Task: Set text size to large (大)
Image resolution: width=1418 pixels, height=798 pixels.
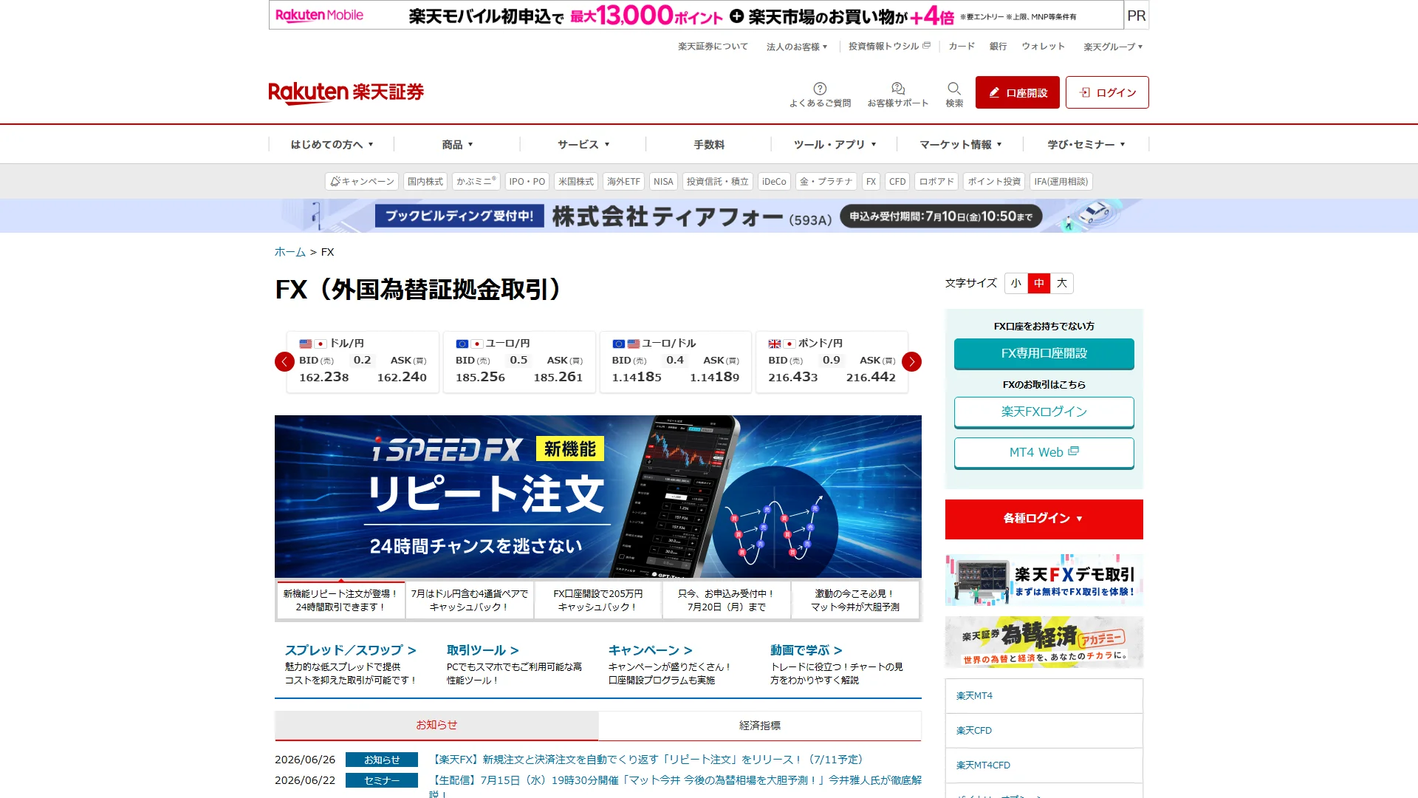Action: 1062,283
